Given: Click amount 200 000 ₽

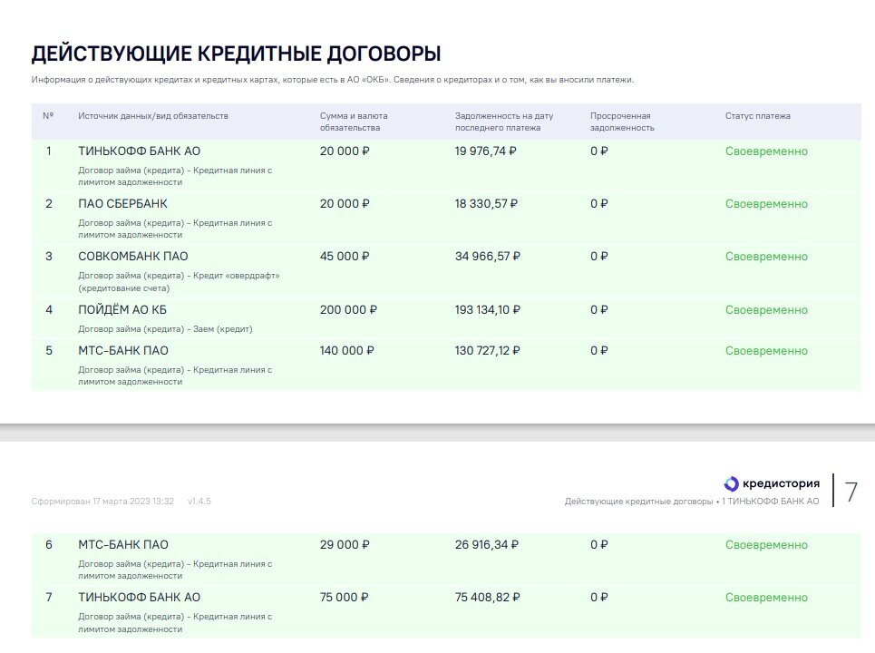Looking at the screenshot, I should (x=348, y=310).
